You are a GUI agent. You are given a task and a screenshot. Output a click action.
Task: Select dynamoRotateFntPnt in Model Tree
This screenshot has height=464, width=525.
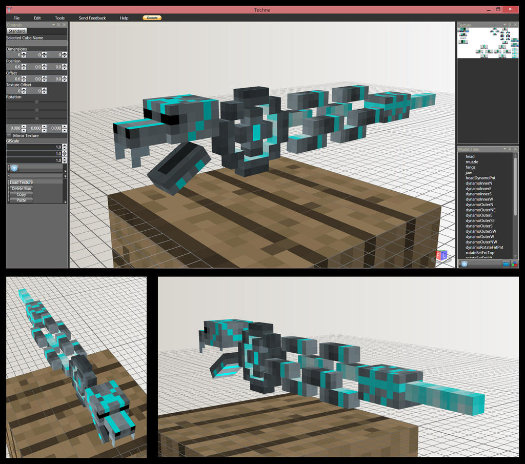pyautogui.click(x=484, y=248)
